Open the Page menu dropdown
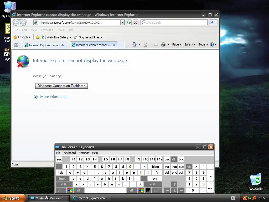Viewport: 269px width, 202px height. coord(177,44)
